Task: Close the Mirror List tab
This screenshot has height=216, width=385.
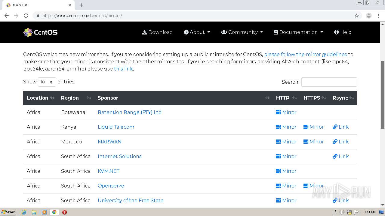Action: [x=70, y=5]
